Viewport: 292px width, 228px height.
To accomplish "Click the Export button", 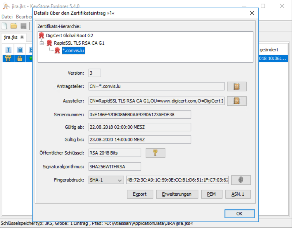I will (140, 194).
